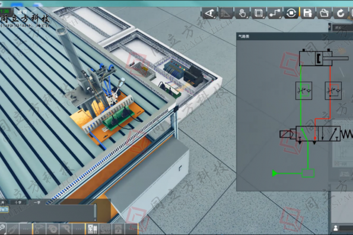This screenshot has width=353, height=235.
Task: Select the wrench tool in bottom toolbar
Action: tap(2, 229)
